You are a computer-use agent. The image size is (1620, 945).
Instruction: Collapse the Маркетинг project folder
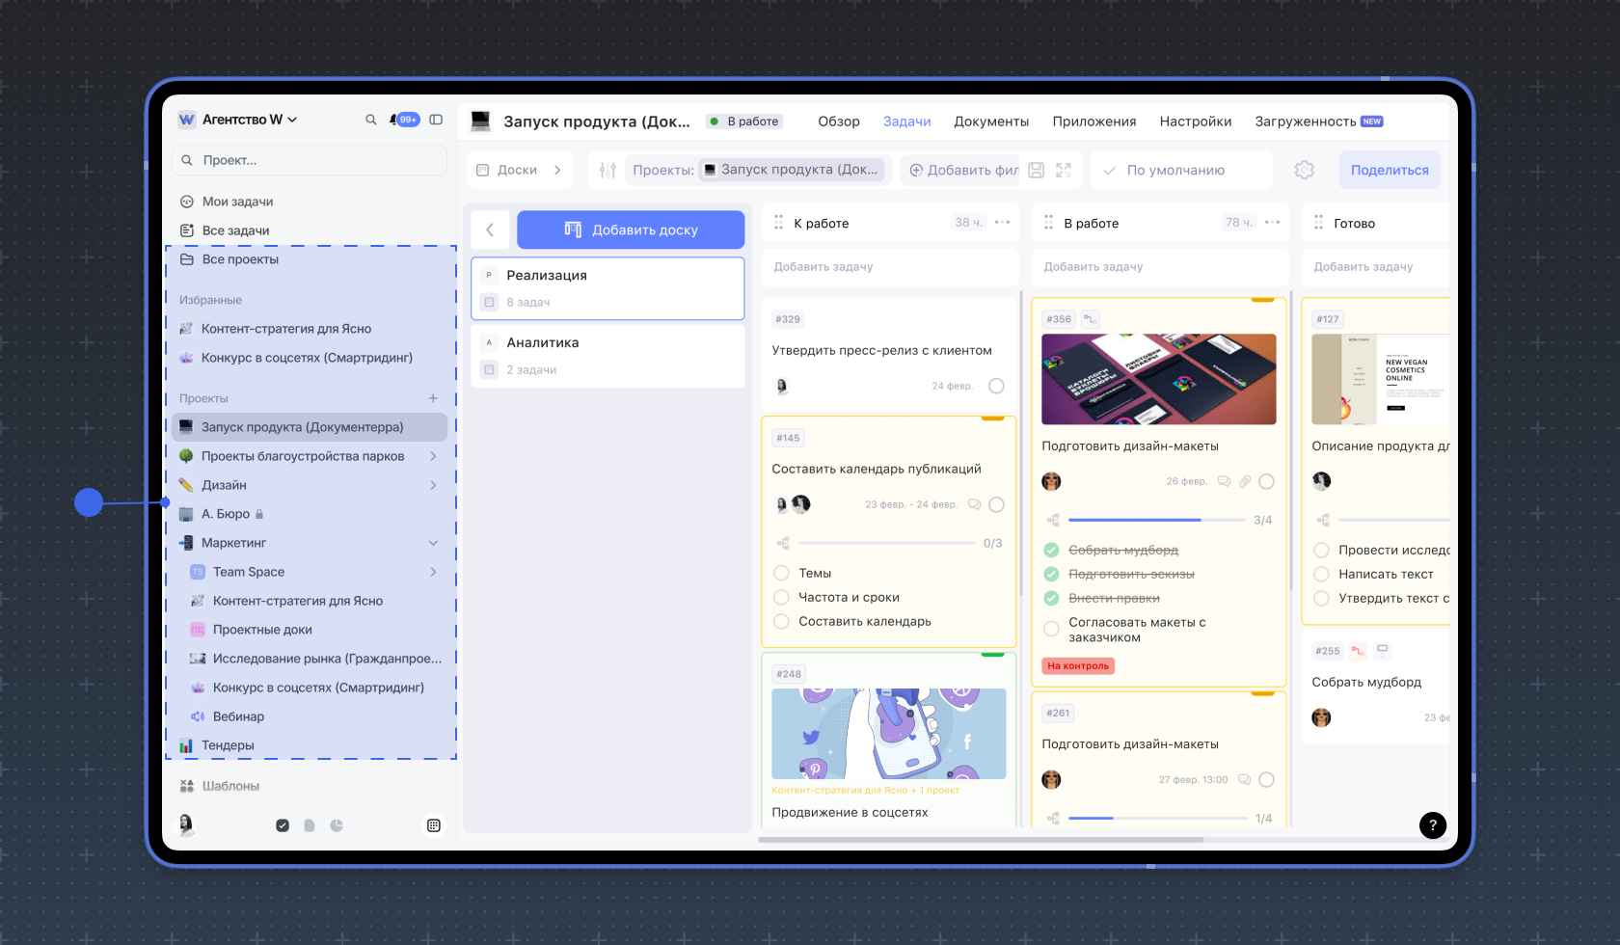433,543
